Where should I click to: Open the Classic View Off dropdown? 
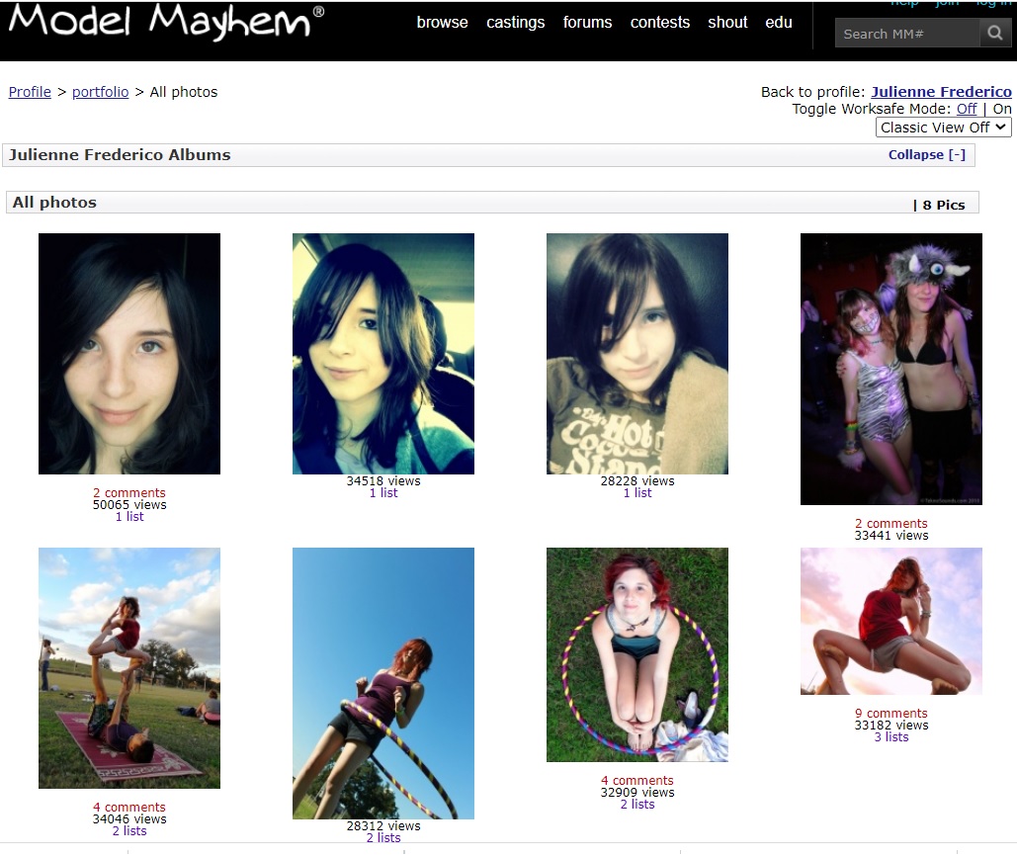point(944,128)
